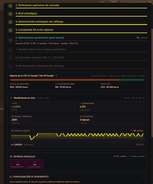Click the checkmark icon for step 2 Detectando regímenes
The width and height of the screenshot is (153, 184).
point(10,6)
